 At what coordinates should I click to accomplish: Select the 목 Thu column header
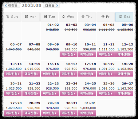click(x=87, y=17)
